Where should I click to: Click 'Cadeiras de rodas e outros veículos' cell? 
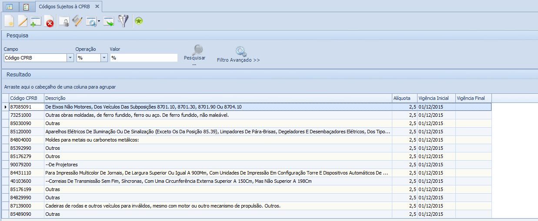coord(218,205)
